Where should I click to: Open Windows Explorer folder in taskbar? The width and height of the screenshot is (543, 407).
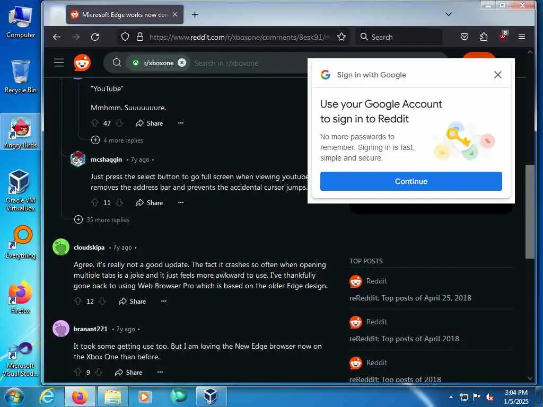[x=113, y=396]
